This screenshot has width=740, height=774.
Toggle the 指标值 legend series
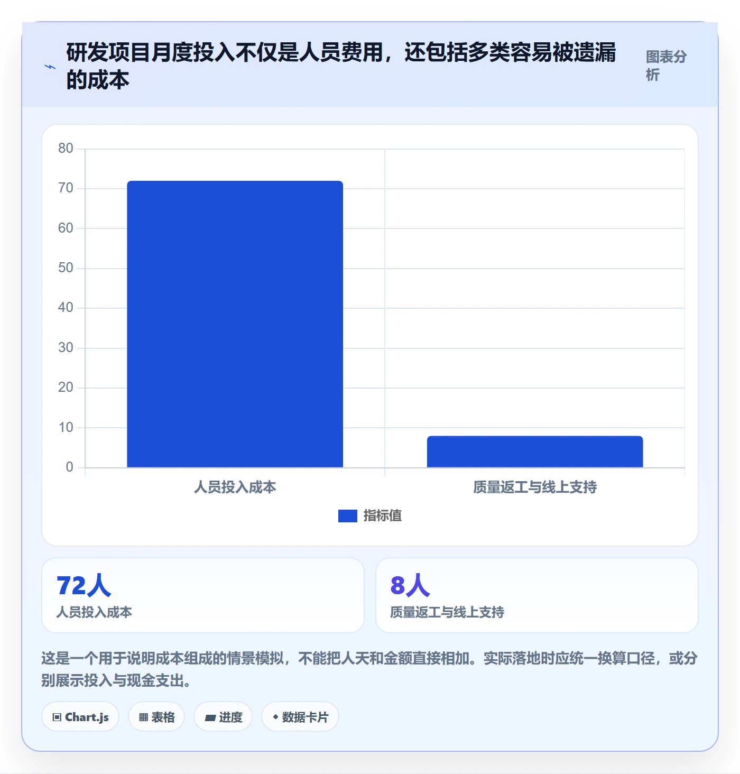(x=370, y=515)
